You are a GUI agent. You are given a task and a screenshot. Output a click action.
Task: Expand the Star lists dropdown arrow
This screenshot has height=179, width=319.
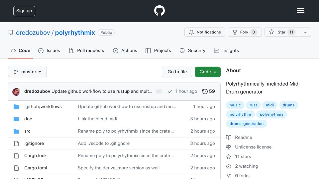tap(305, 32)
